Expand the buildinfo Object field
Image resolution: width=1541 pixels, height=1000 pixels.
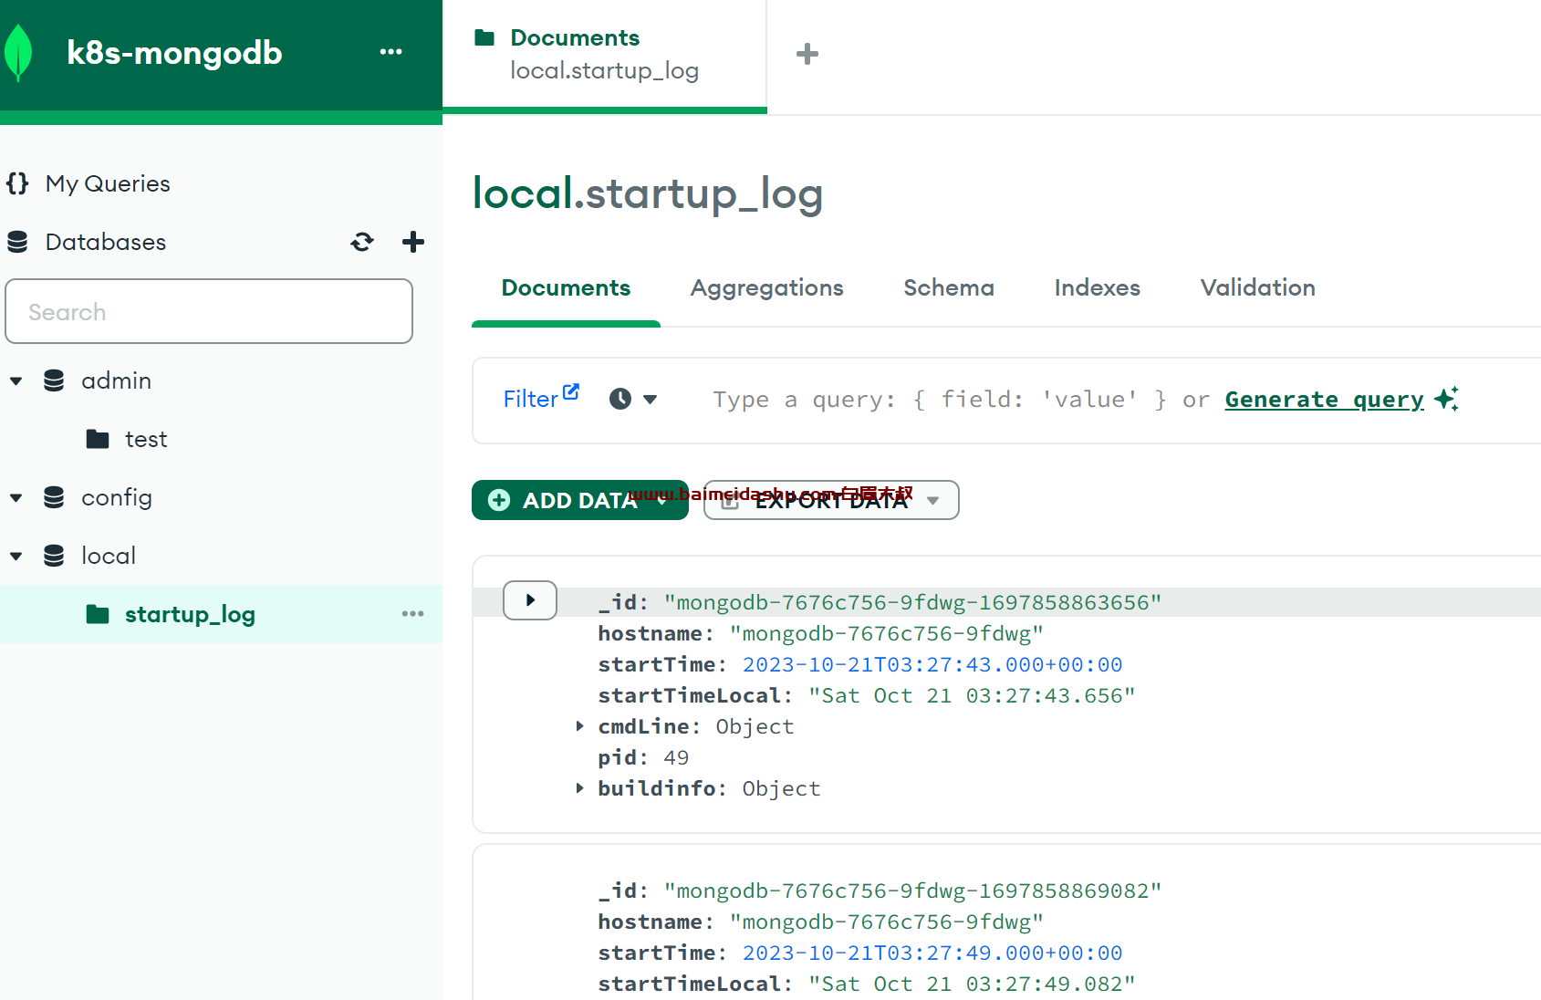click(x=579, y=788)
